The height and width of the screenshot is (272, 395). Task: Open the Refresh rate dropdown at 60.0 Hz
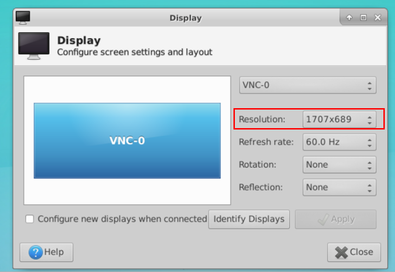coord(339,142)
